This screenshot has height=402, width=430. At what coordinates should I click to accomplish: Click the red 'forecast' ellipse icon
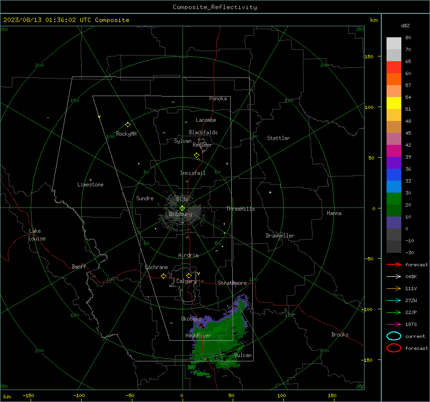[394, 348]
